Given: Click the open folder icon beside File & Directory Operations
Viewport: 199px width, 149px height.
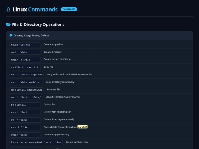Looking at the screenshot, I should tap(8, 25).
